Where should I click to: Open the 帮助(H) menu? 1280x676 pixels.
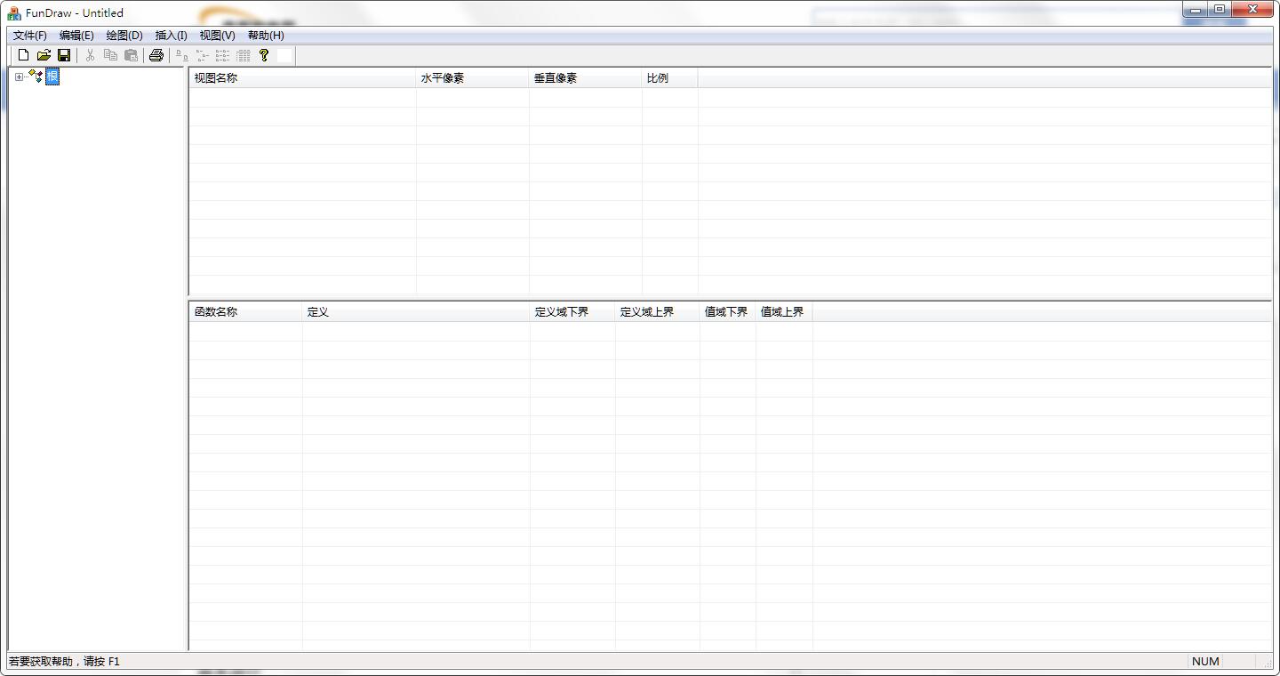266,36
